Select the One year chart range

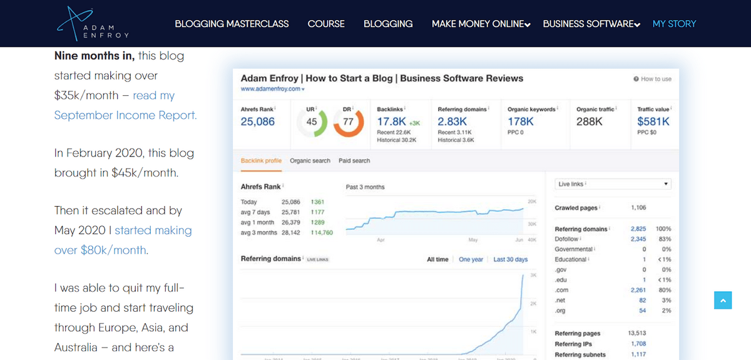[x=471, y=259]
